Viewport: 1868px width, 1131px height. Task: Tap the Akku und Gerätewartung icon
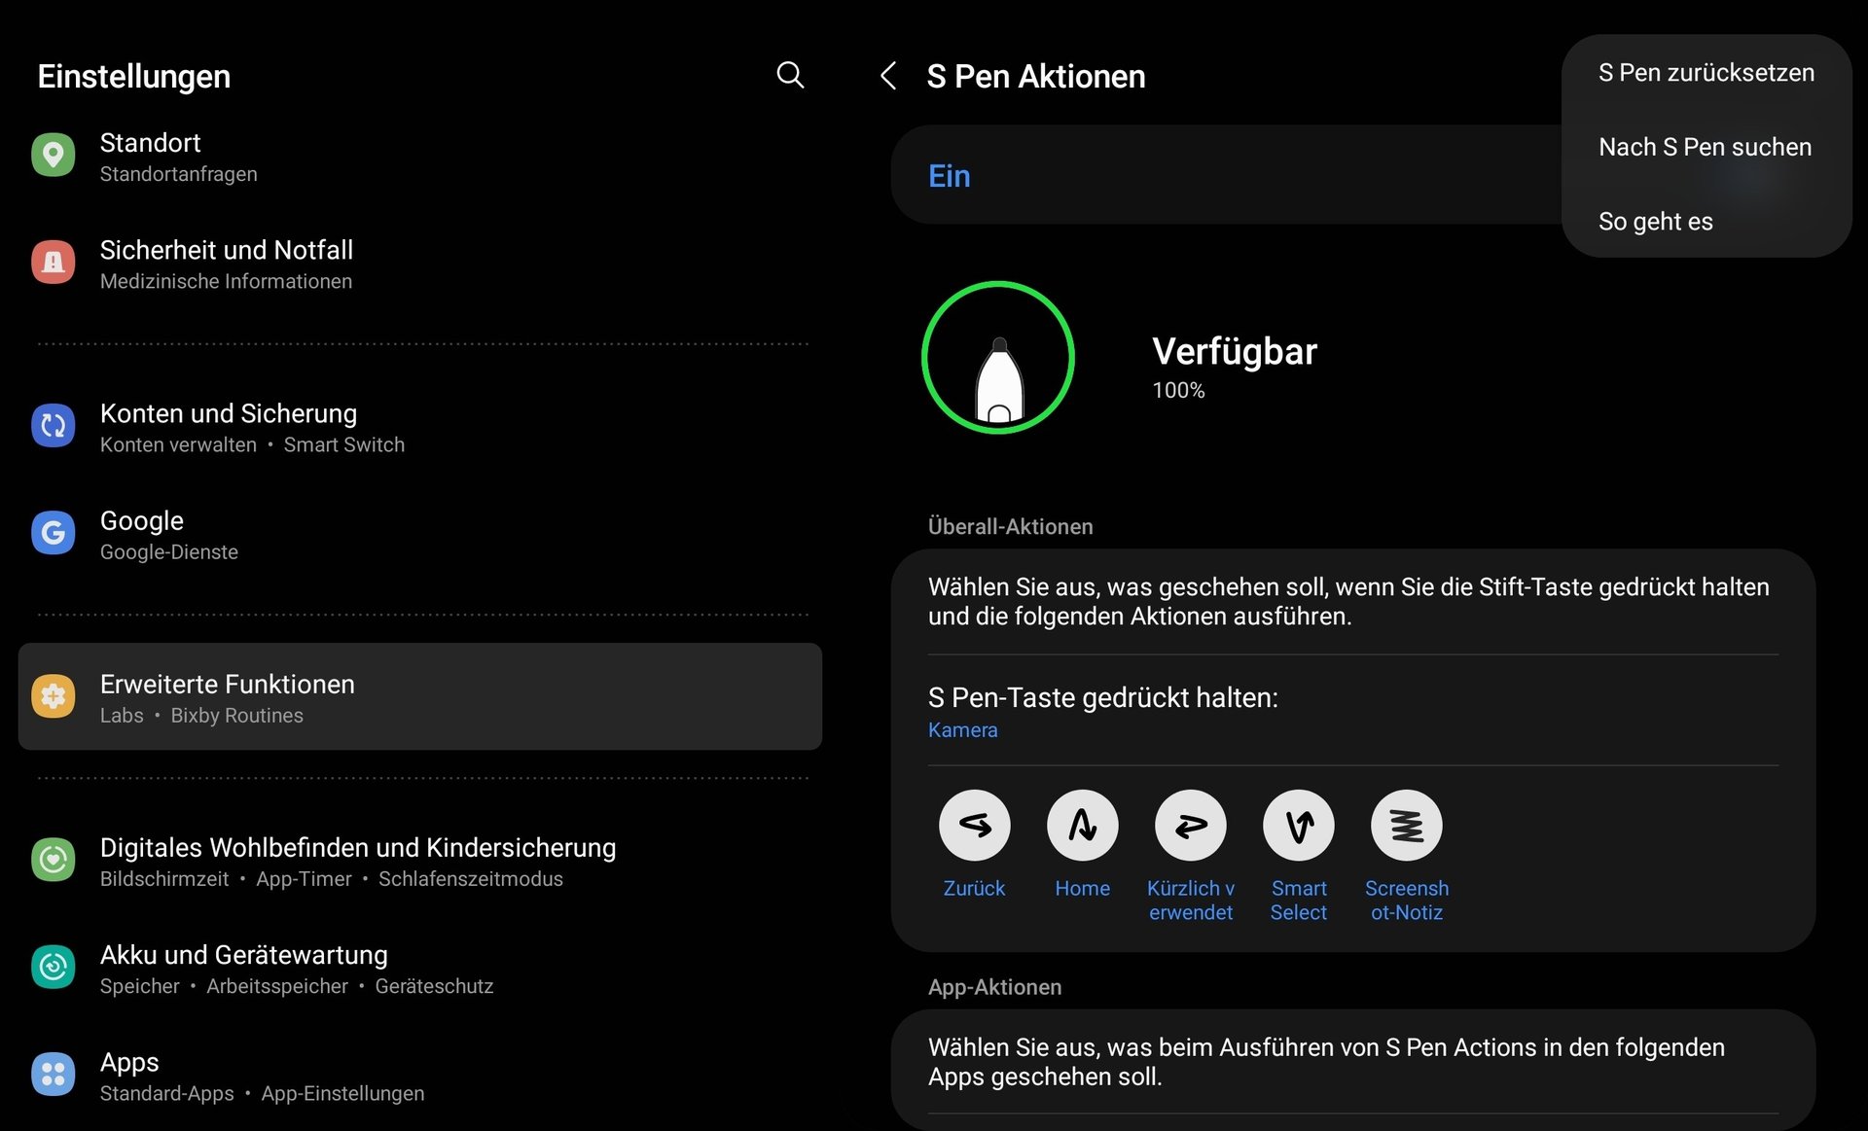[54, 967]
